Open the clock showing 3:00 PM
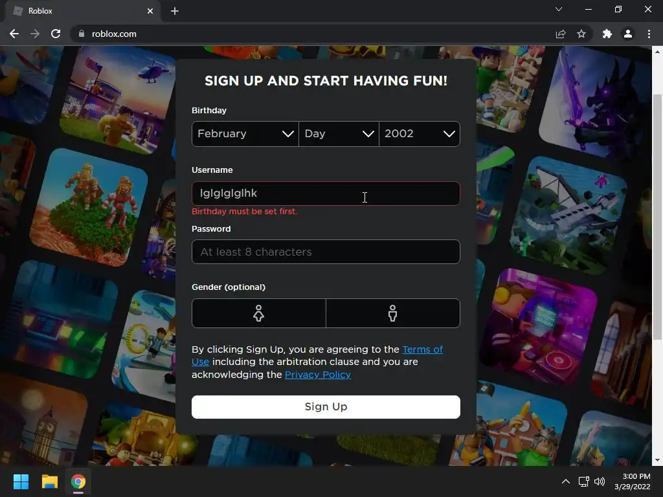 click(x=632, y=481)
